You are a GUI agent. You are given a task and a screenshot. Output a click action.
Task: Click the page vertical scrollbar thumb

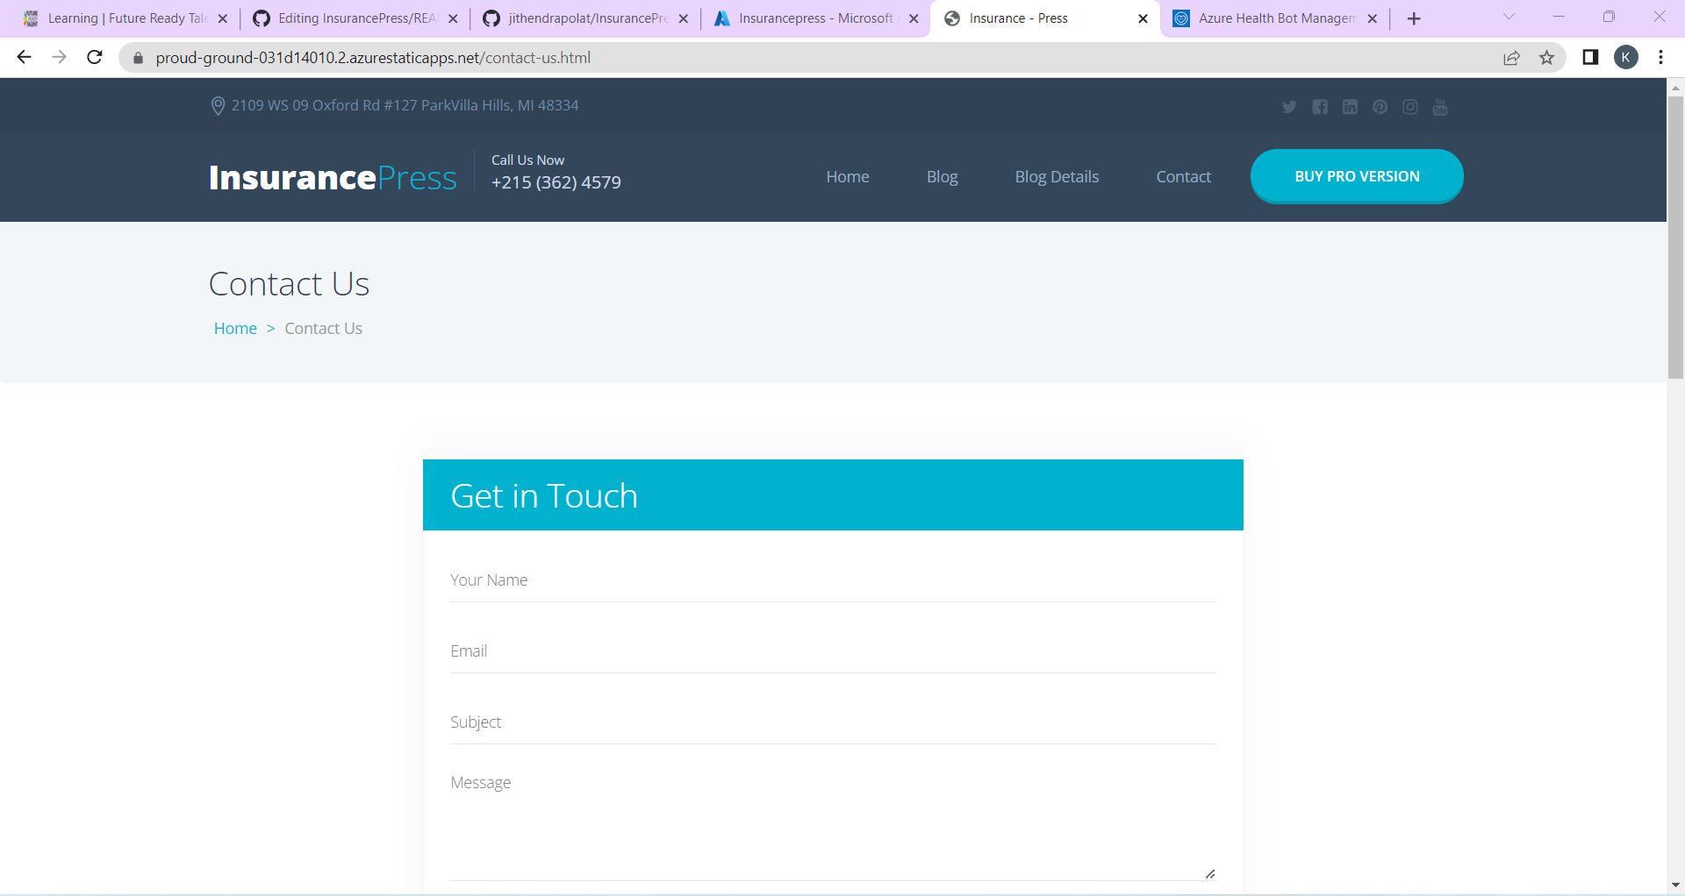coord(1675,237)
